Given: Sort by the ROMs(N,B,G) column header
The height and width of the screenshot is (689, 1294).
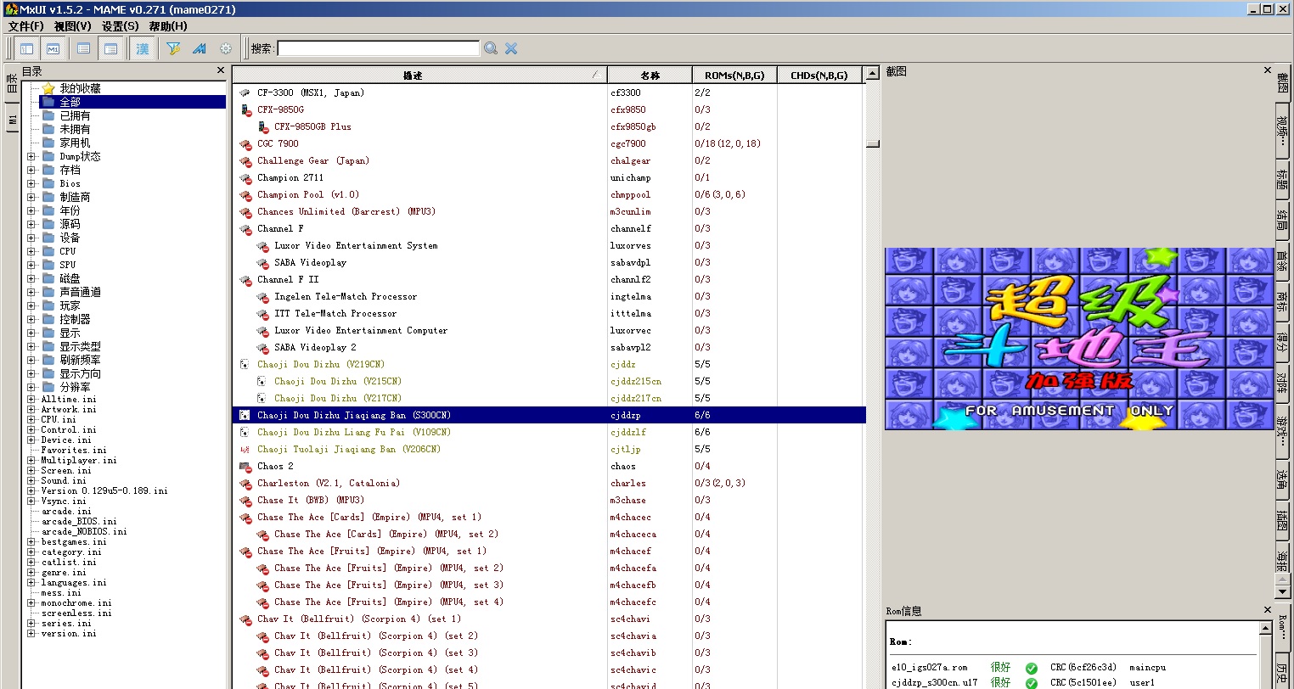Looking at the screenshot, I should [734, 76].
